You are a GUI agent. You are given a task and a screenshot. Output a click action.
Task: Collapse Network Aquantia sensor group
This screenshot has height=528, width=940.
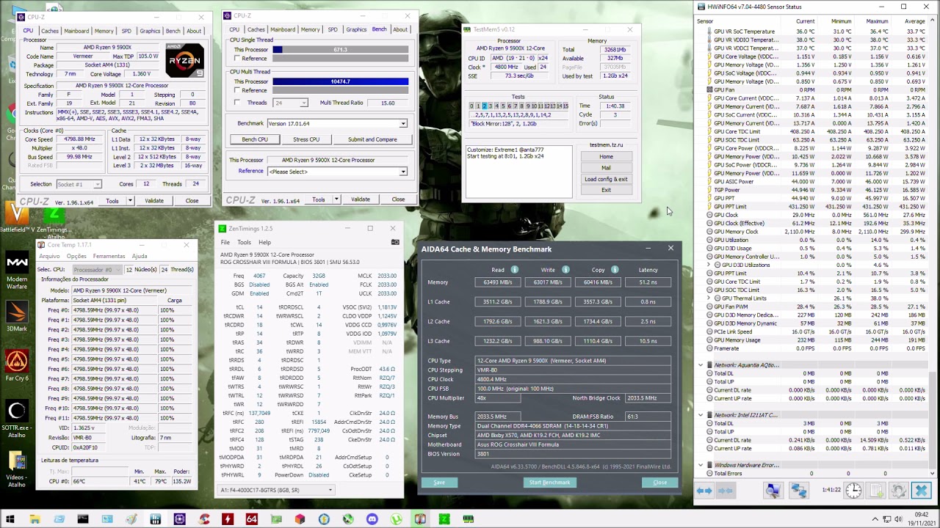[x=701, y=365]
